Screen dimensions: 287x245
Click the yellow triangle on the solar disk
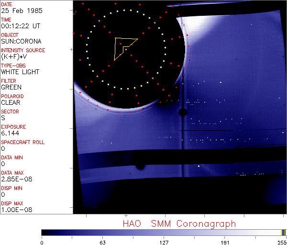coord(123,47)
